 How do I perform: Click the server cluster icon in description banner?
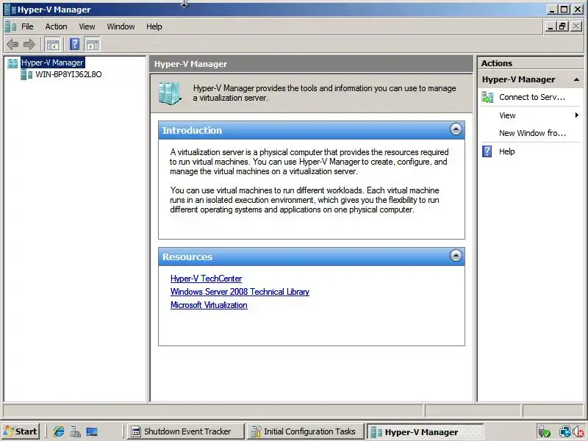point(170,93)
